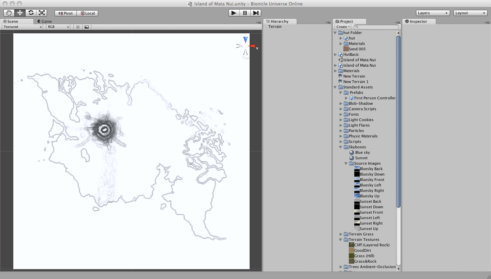
Task: Click the Unity scene icon for Island of Mata Nui
Action: [x=340, y=60]
